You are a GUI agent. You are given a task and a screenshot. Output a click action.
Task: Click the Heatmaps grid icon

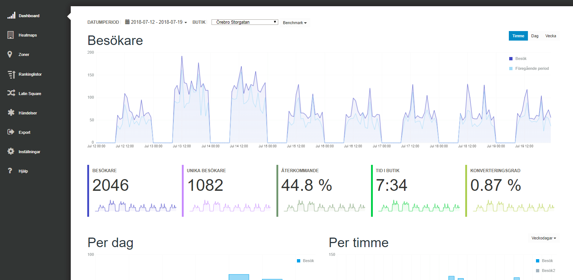[x=11, y=35]
